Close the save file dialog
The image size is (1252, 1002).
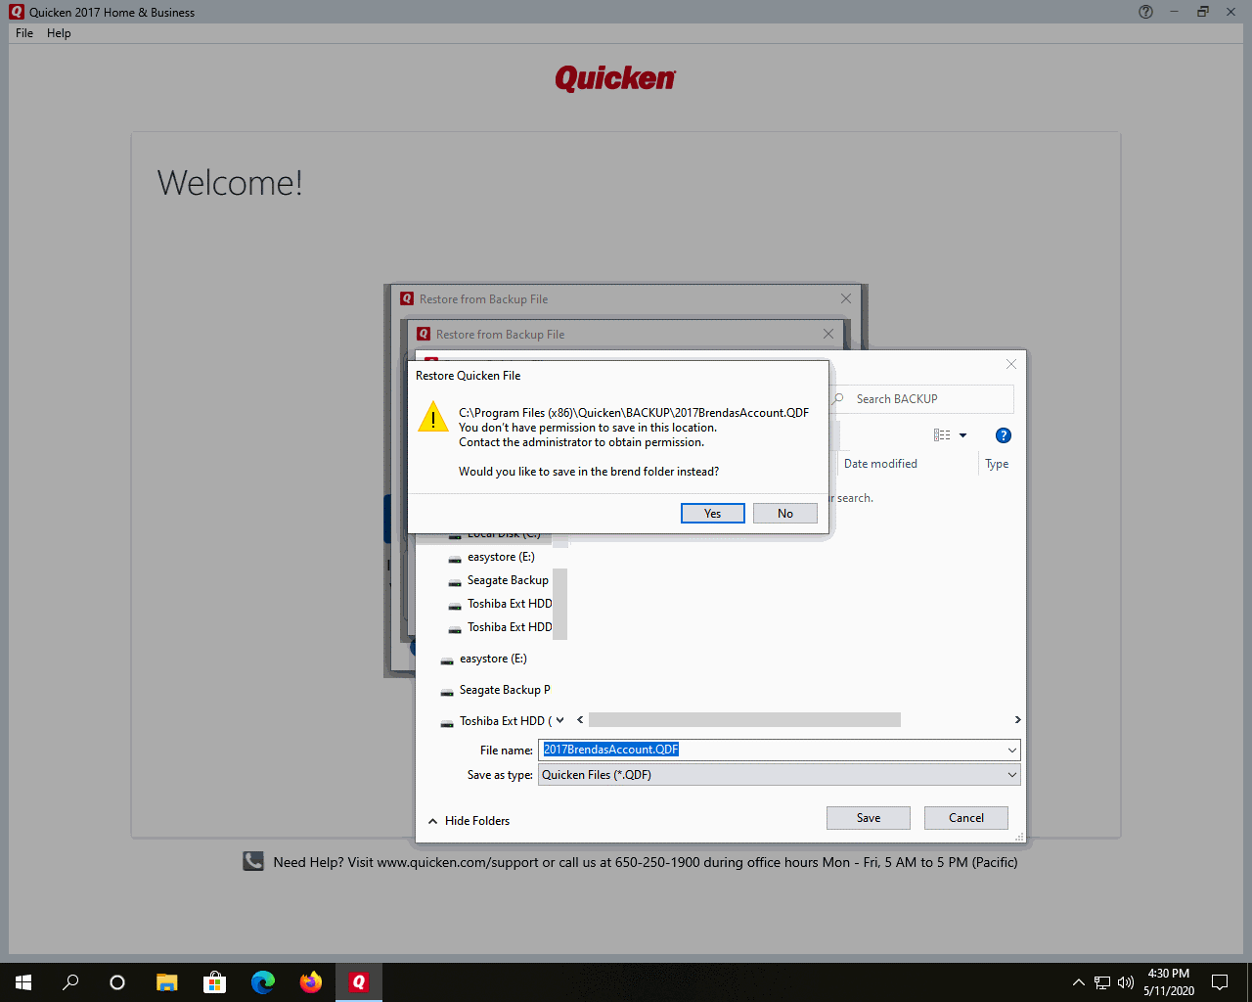1011,364
